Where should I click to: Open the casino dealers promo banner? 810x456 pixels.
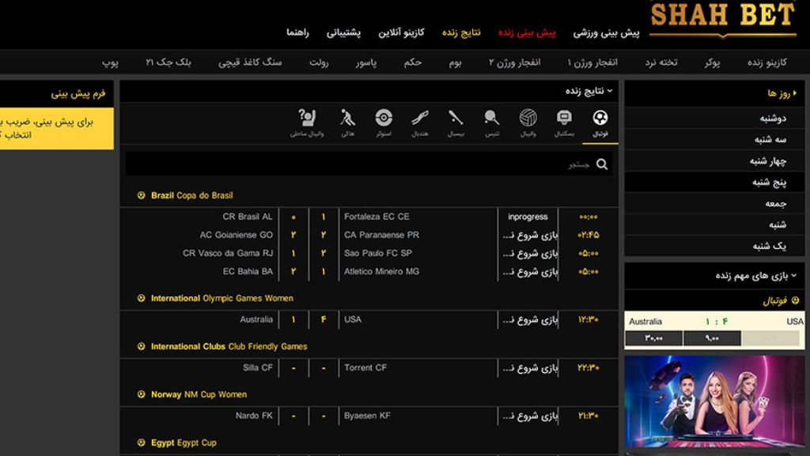714,401
